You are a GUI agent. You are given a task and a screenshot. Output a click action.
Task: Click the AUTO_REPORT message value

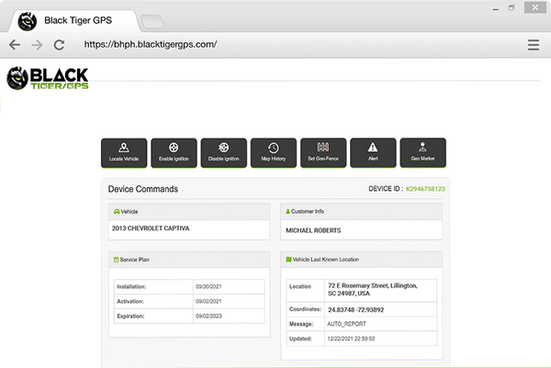coord(346,324)
